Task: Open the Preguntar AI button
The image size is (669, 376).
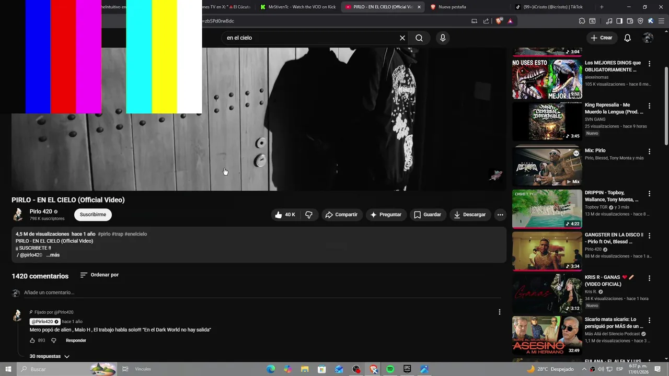Action: pyautogui.click(x=386, y=215)
